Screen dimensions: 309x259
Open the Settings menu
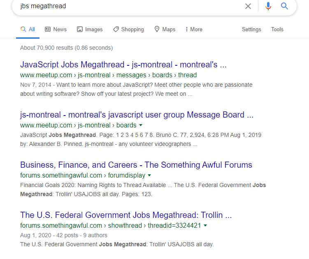point(251,29)
